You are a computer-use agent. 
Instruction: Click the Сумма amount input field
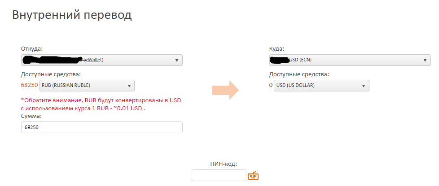[x=102, y=127]
